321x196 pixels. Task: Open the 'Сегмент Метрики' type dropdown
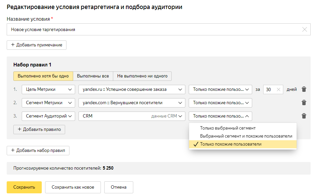48,103
